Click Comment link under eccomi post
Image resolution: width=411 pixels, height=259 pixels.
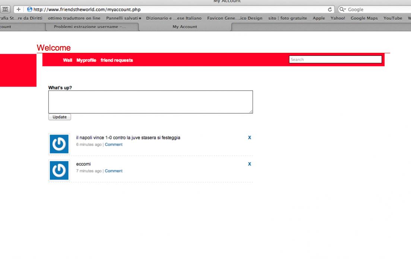tap(113, 171)
